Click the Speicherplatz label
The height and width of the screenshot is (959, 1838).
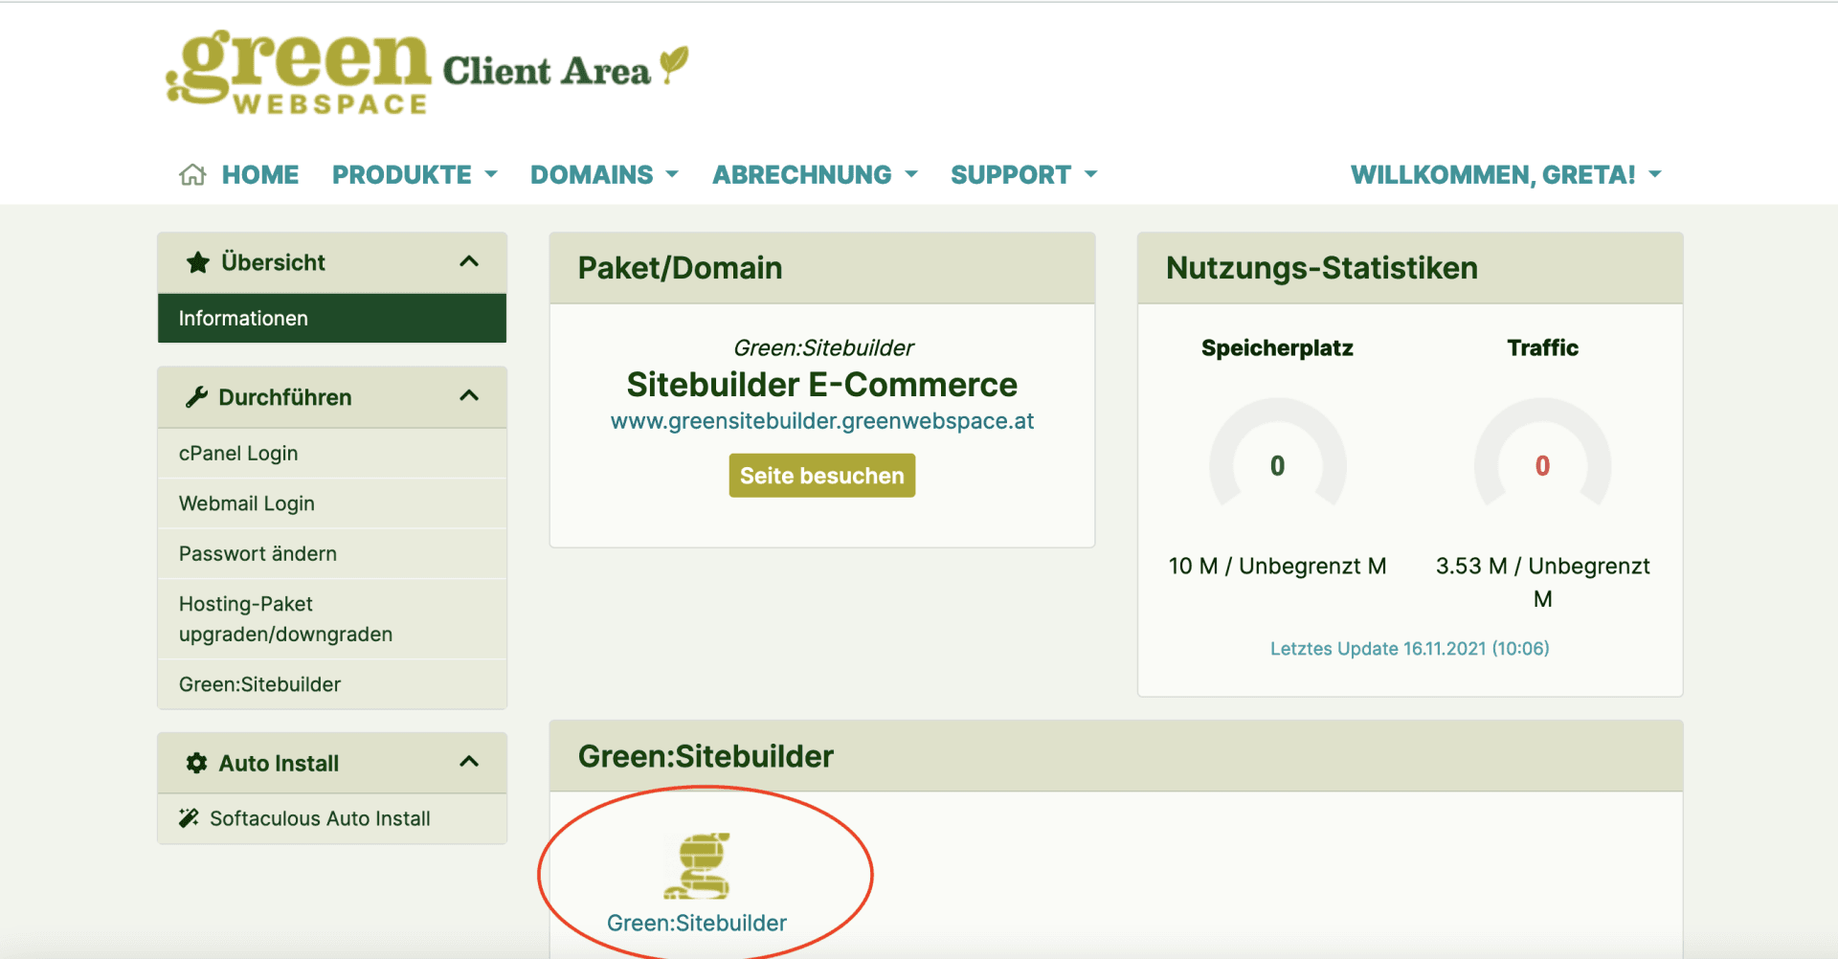1277,348
